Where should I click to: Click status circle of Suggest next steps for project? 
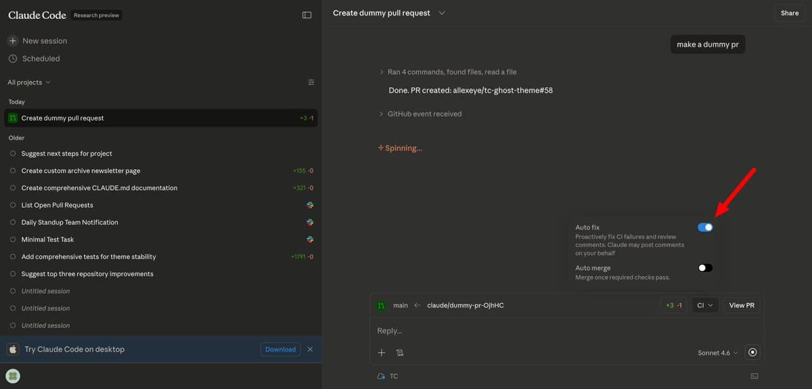pyautogui.click(x=13, y=154)
